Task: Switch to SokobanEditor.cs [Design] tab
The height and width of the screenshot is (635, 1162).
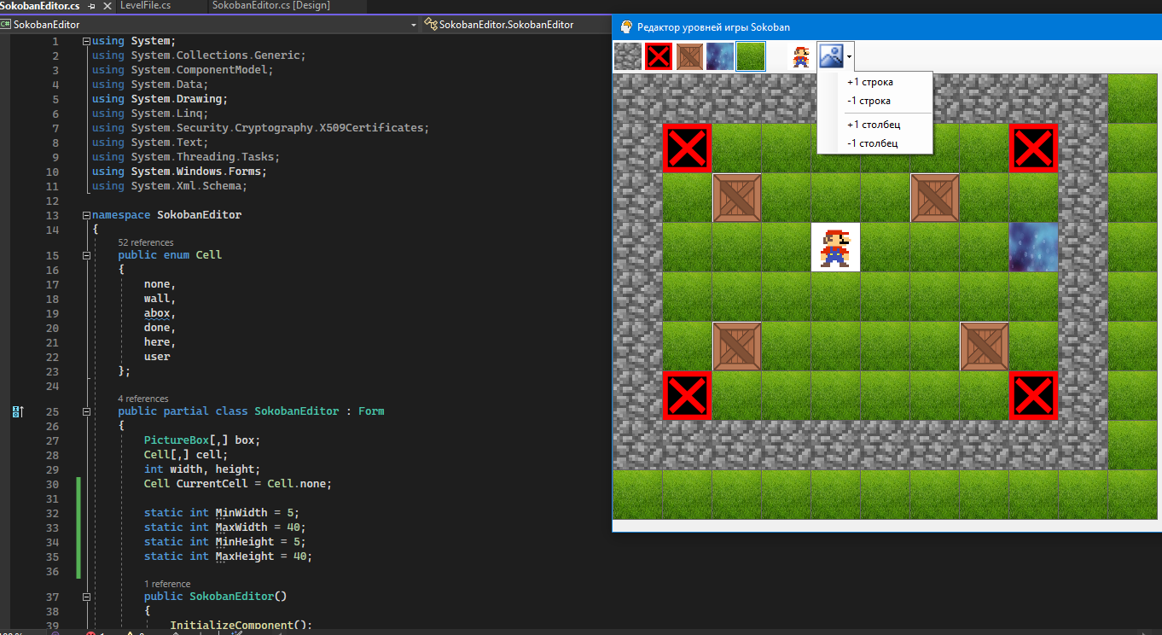Action: tap(270, 5)
